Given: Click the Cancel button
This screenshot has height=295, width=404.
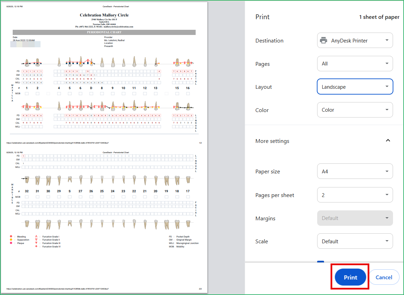Looking at the screenshot, I should (384, 277).
